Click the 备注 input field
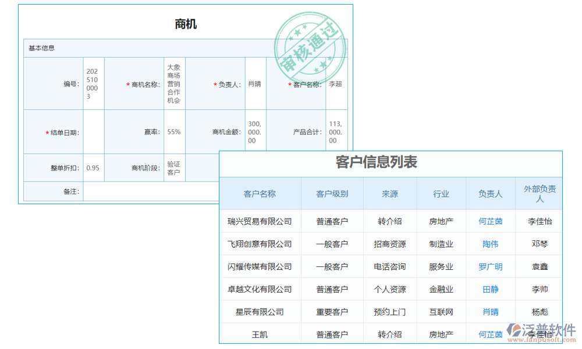The height and width of the screenshot is (349, 582). point(145,191)
